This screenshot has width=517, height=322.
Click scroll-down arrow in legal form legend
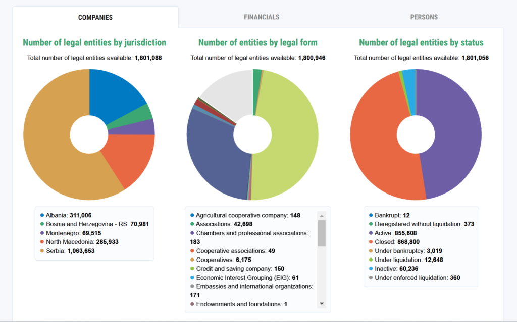tap(322, 304)
